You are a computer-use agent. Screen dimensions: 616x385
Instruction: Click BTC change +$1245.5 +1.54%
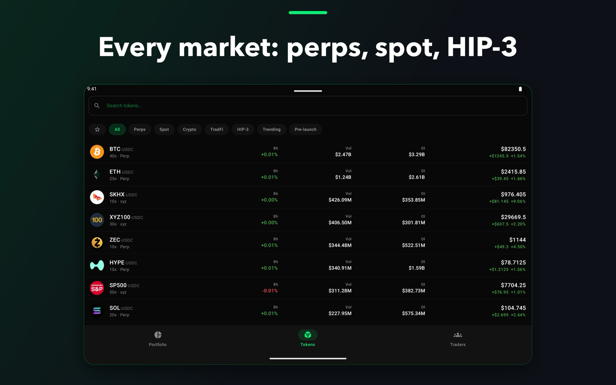[x=507, y=156]
